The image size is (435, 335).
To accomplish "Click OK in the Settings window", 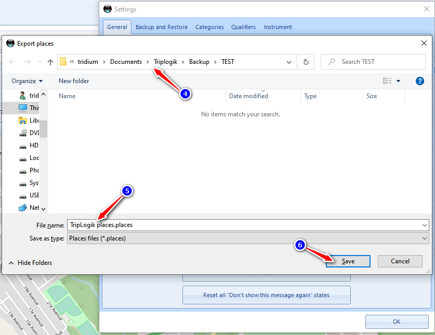I will point(397,321).
